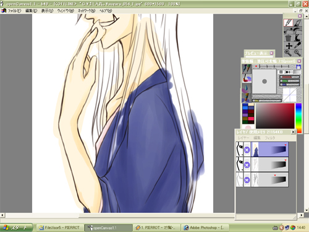Toggle the middle layer eye visibility
This screenshot has height=232, width=309.
coord(240,164)
